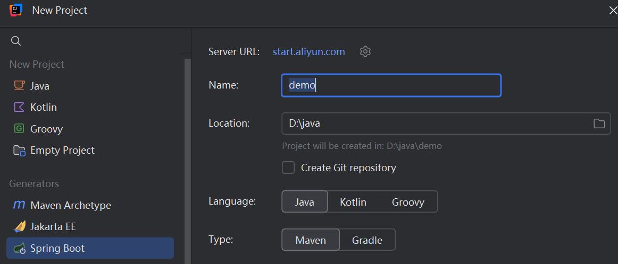Select Empty Project in sidebar list

(90, 151)
